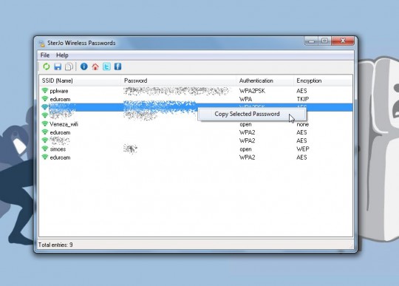This screenshot has height=286, width=399.
Task: Select the simoes network name
Action: pyautogui.click(x=58, y=149)
